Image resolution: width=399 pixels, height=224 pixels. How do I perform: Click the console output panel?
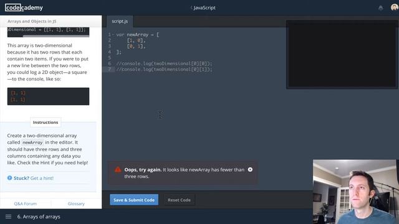point(342,54)
